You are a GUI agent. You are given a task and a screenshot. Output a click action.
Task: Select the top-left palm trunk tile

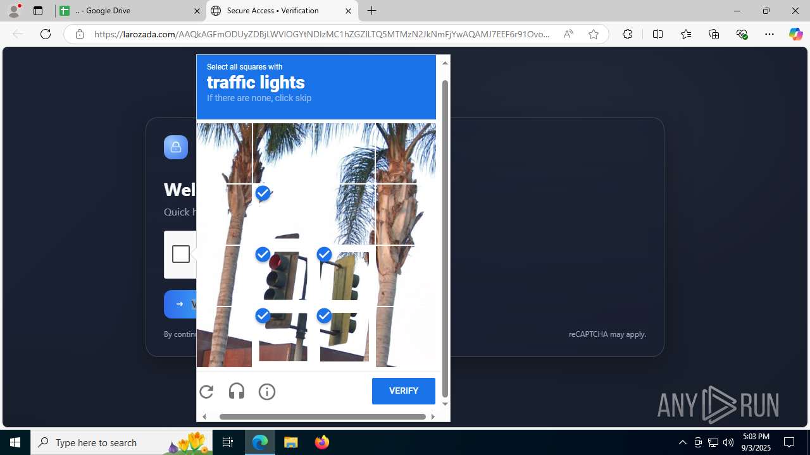point(224,154)
